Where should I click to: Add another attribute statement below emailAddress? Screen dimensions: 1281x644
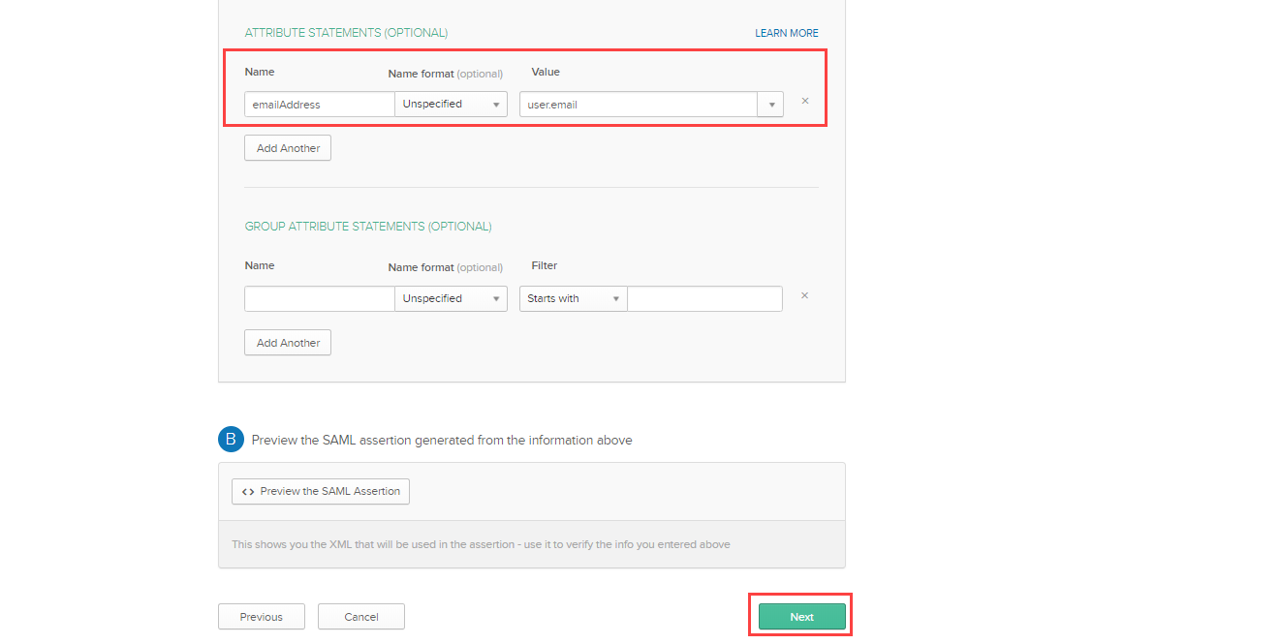point(288,148)
